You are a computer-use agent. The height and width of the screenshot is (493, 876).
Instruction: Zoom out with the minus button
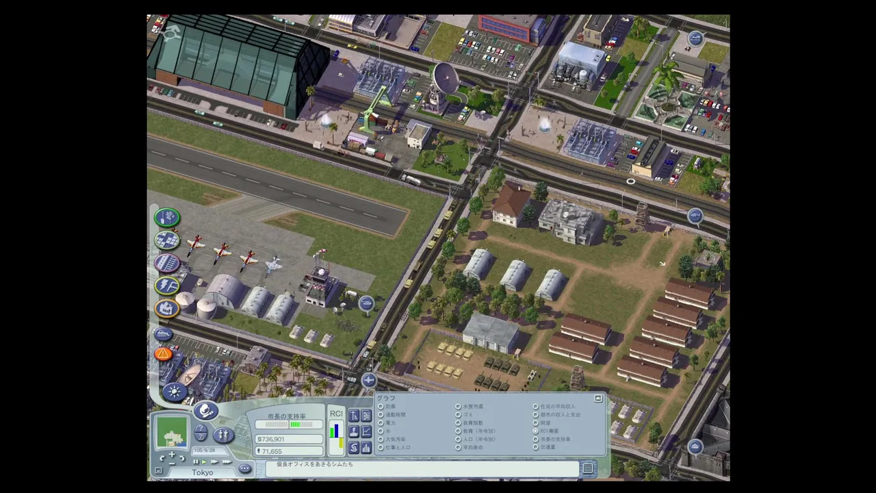(172, 464)
